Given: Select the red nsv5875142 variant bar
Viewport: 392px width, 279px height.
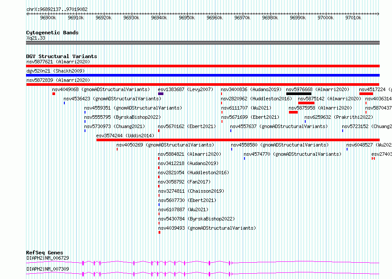Looking at the screenshot, I should click(306, 103).
